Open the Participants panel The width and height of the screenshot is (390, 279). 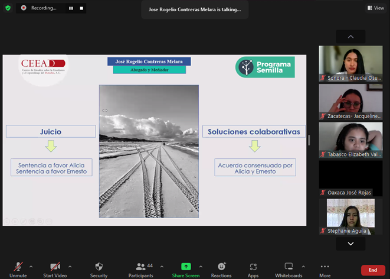point(141,270)
